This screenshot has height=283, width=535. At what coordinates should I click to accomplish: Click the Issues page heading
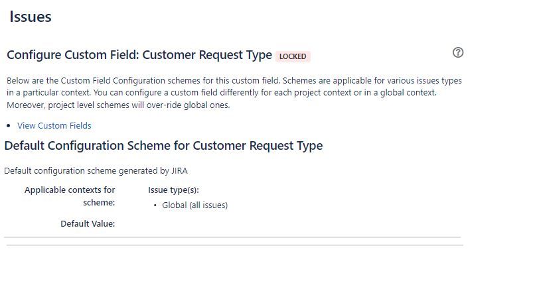point(31,17)
